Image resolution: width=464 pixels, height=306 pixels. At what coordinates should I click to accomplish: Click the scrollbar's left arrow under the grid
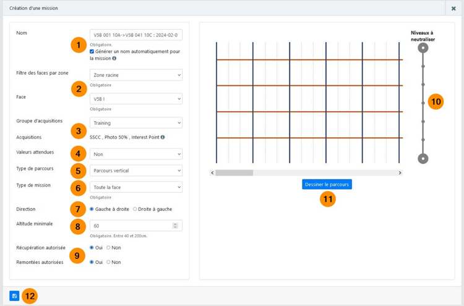pos(213,173)
